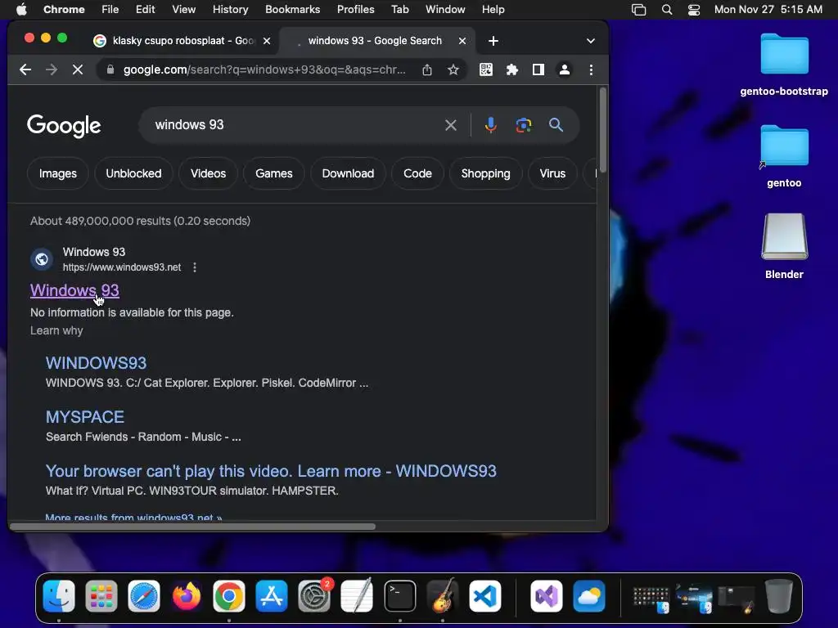Select the Download filter chip
838x628 pixels.
click(348, 173)
